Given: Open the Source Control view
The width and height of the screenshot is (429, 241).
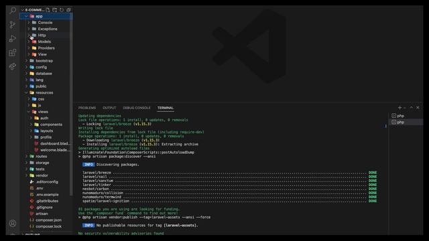Looking at the screenshot, I should (13, 25).
